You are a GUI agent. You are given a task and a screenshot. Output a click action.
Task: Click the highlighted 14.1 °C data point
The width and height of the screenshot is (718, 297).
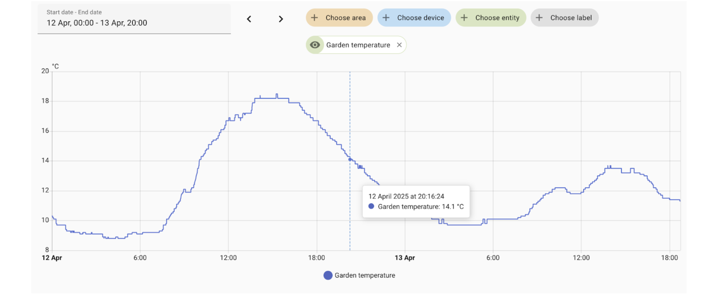[350, 159]
